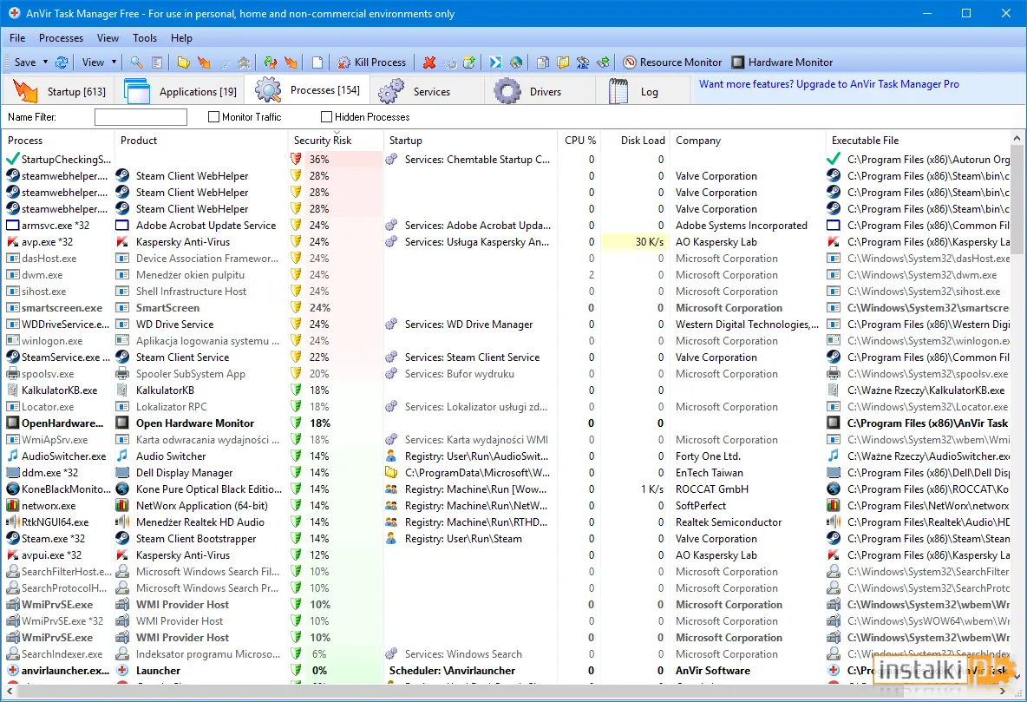Viewport: 1027px width, 702px height.
Task: Follow the Upgrade to AnVir Task Manager Pro link
Action: [828, 84]
